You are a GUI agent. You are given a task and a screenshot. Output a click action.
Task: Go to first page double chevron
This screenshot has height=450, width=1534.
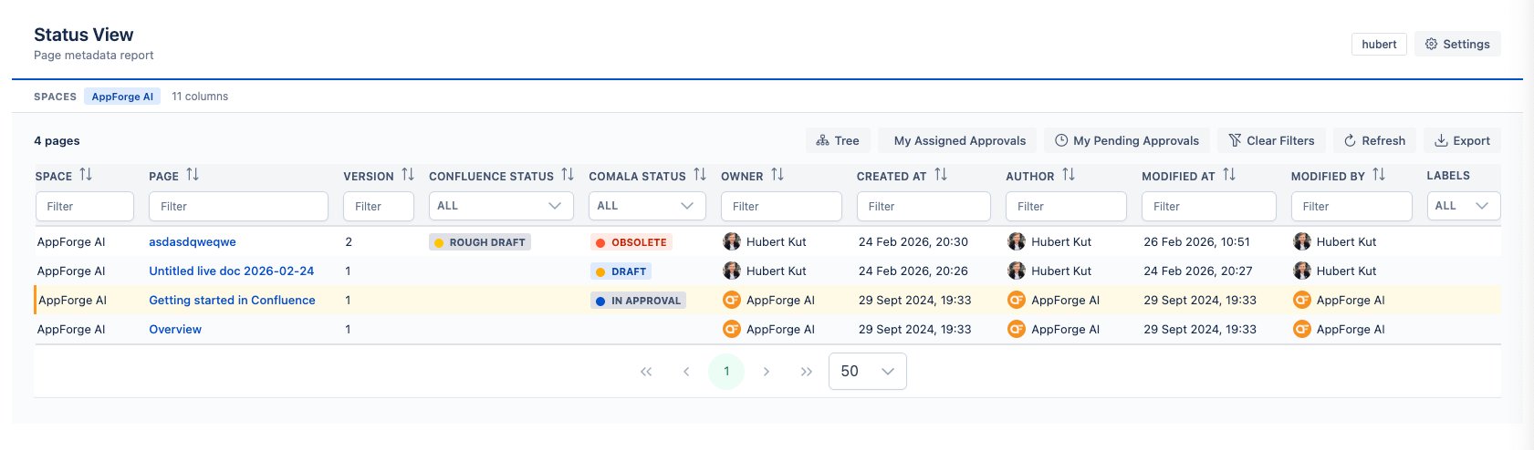[x=646, y=372]
